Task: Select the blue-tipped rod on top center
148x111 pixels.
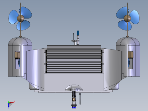Action: coord(78,38)
